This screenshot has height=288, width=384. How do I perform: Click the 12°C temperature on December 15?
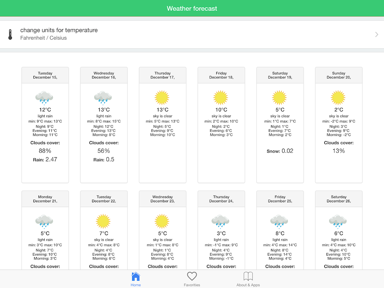pos(45,110)
